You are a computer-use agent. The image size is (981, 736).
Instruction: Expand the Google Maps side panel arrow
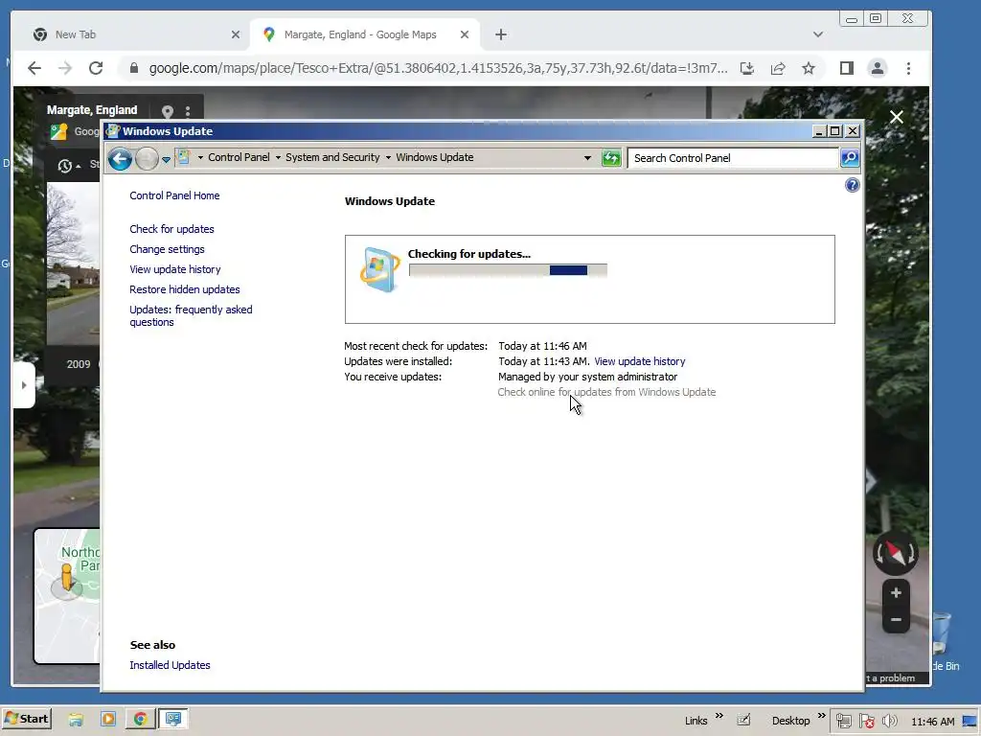(x=24, y=385)
